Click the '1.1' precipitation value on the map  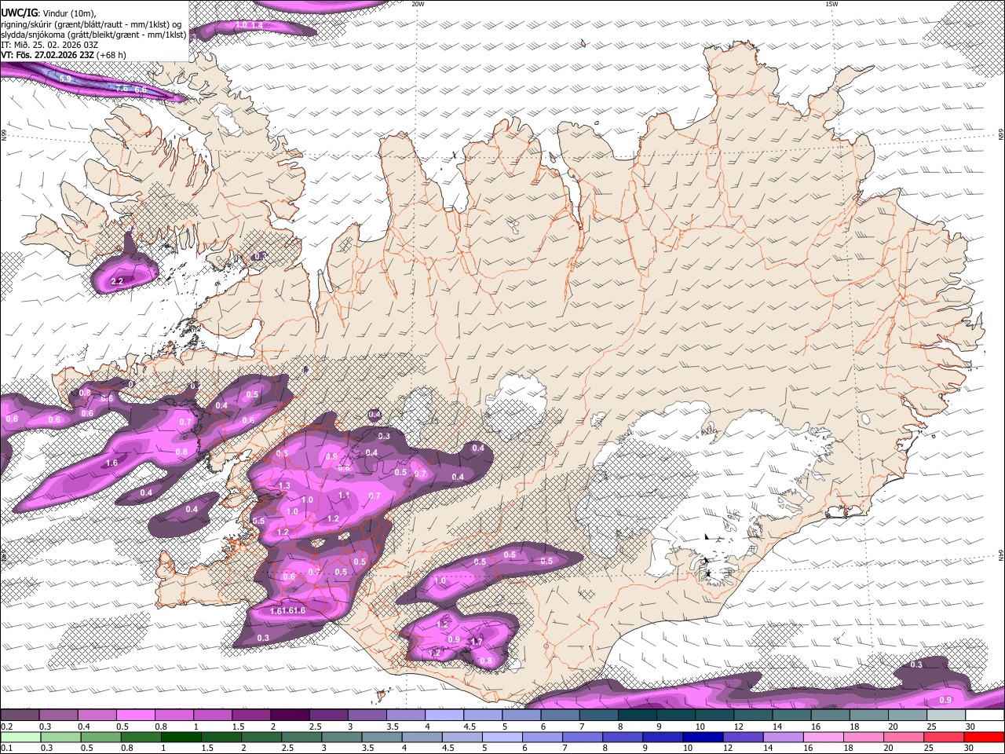pyautogui.click(x=344, y=496)
